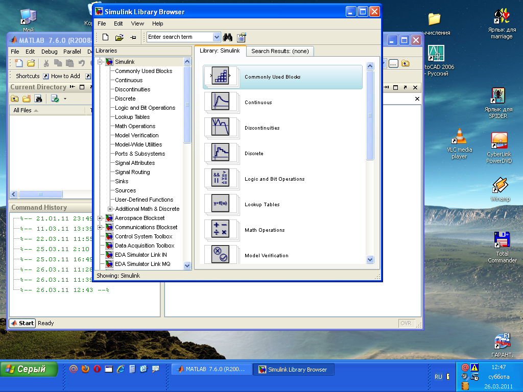Open the Logic and Bit Operations icon
Image resolution: width=523 pixels, height=392 pixels.
pyautogui.click(x=221, y=178)
